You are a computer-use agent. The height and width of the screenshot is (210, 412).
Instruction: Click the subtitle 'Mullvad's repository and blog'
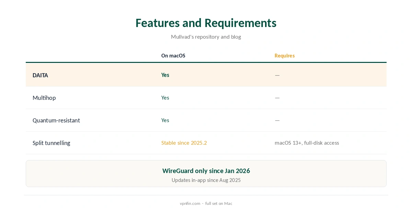click(x=206, y=37)
